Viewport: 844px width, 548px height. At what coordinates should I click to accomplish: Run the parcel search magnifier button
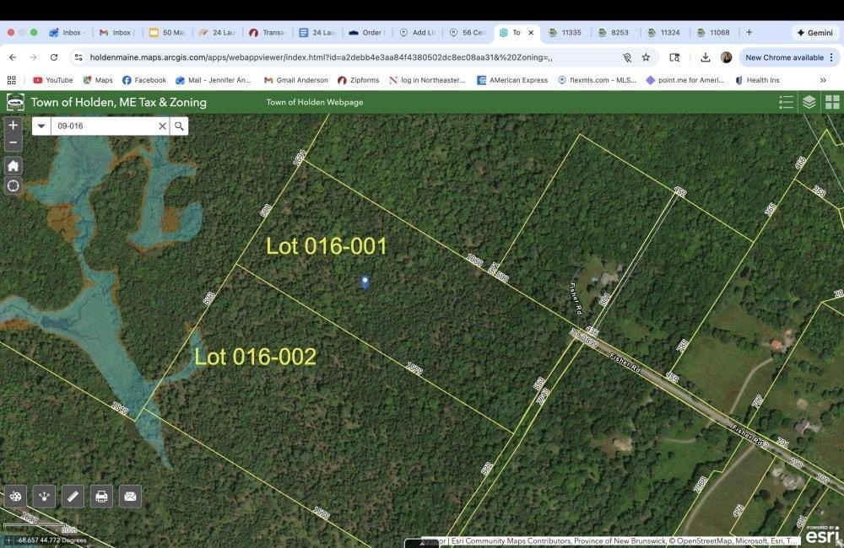point(179,126)
